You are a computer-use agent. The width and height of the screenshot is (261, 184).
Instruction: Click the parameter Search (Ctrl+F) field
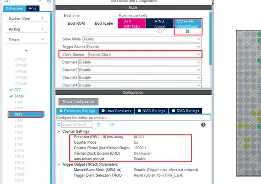tap(77, 124)
